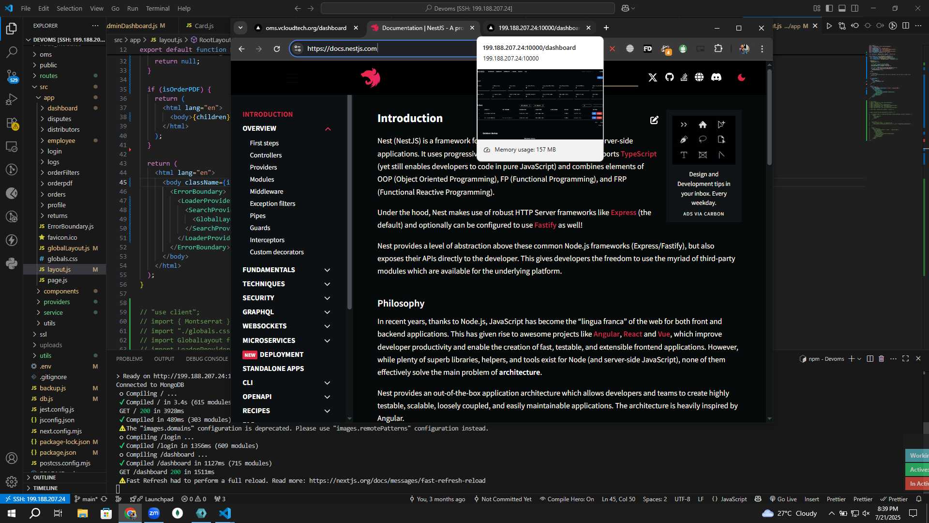Click the browser Reload button
The image size is (929, 523).
(277, 48)
